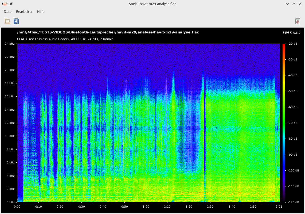The width and height of the screenshot is (305, 214).
Task: Click the Spek pig app icon
Action: coord(5,4)
